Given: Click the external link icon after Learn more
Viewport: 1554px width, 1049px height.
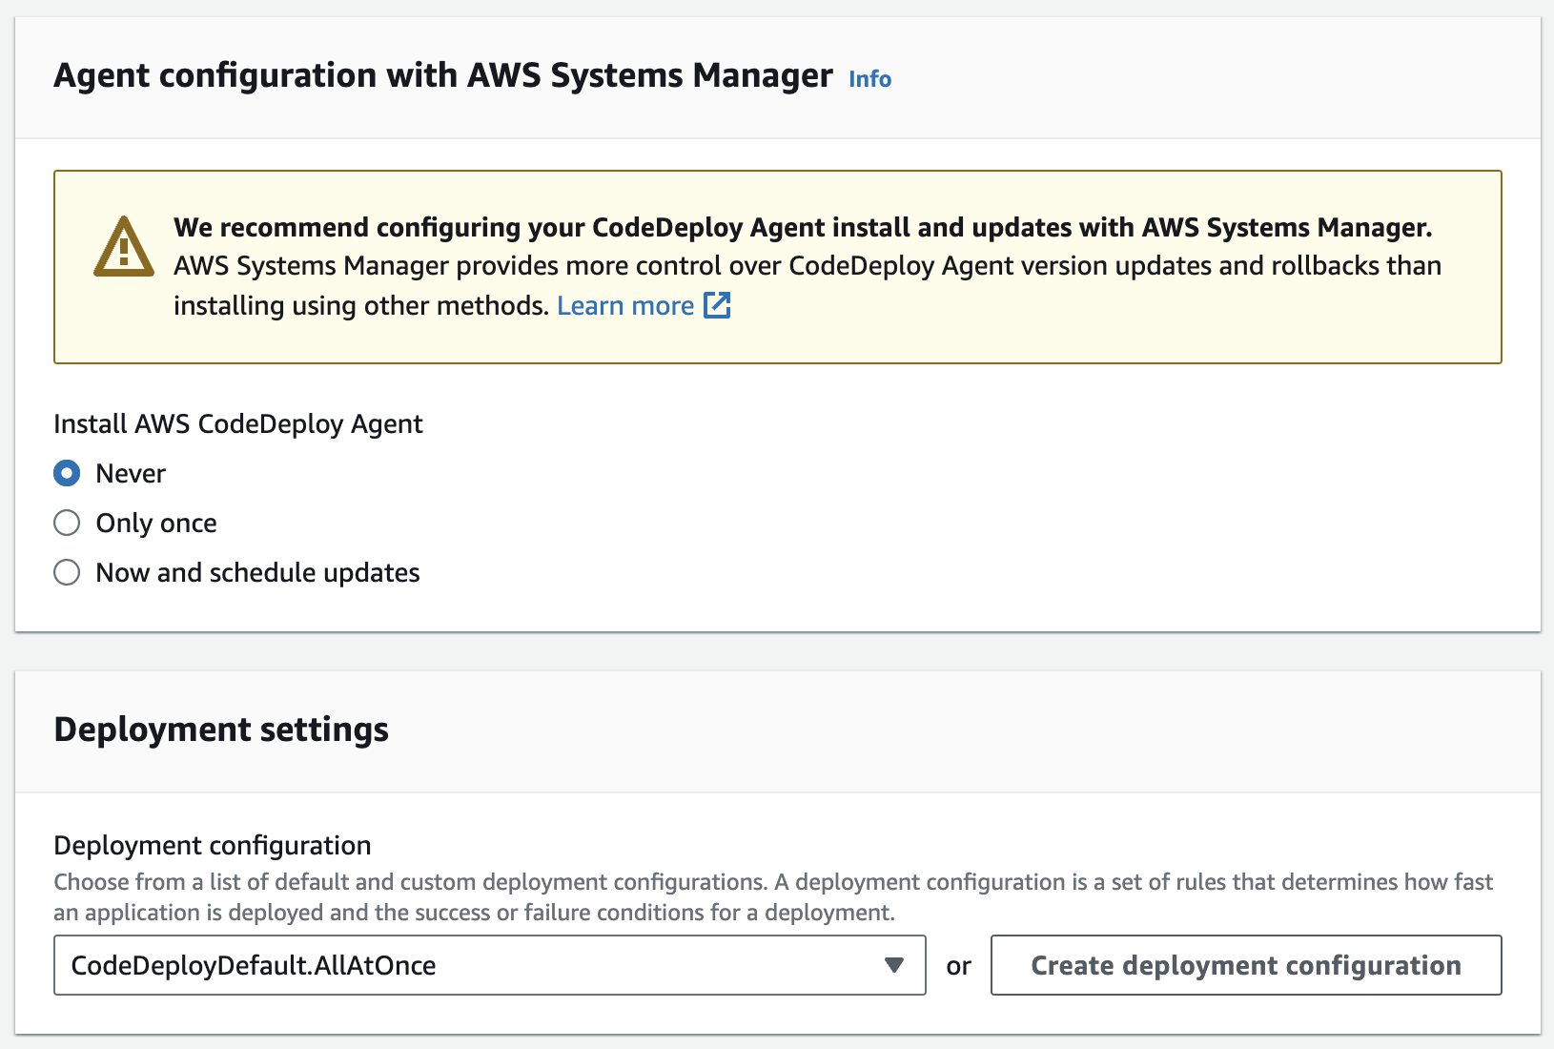Looking at the screenshot, I should pos(717,305).
